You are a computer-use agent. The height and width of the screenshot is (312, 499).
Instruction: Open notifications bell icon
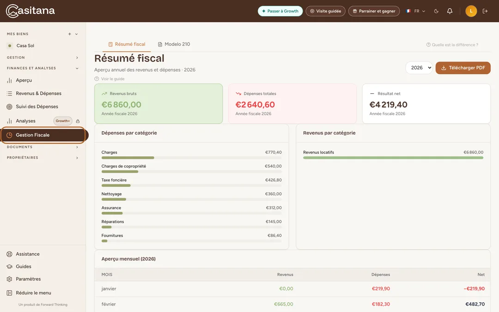(450, 11)
